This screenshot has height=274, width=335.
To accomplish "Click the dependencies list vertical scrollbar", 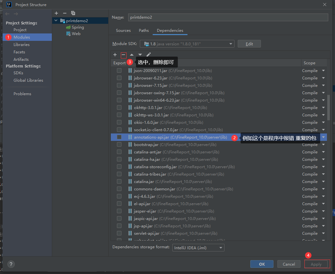I will pos(329,107).
